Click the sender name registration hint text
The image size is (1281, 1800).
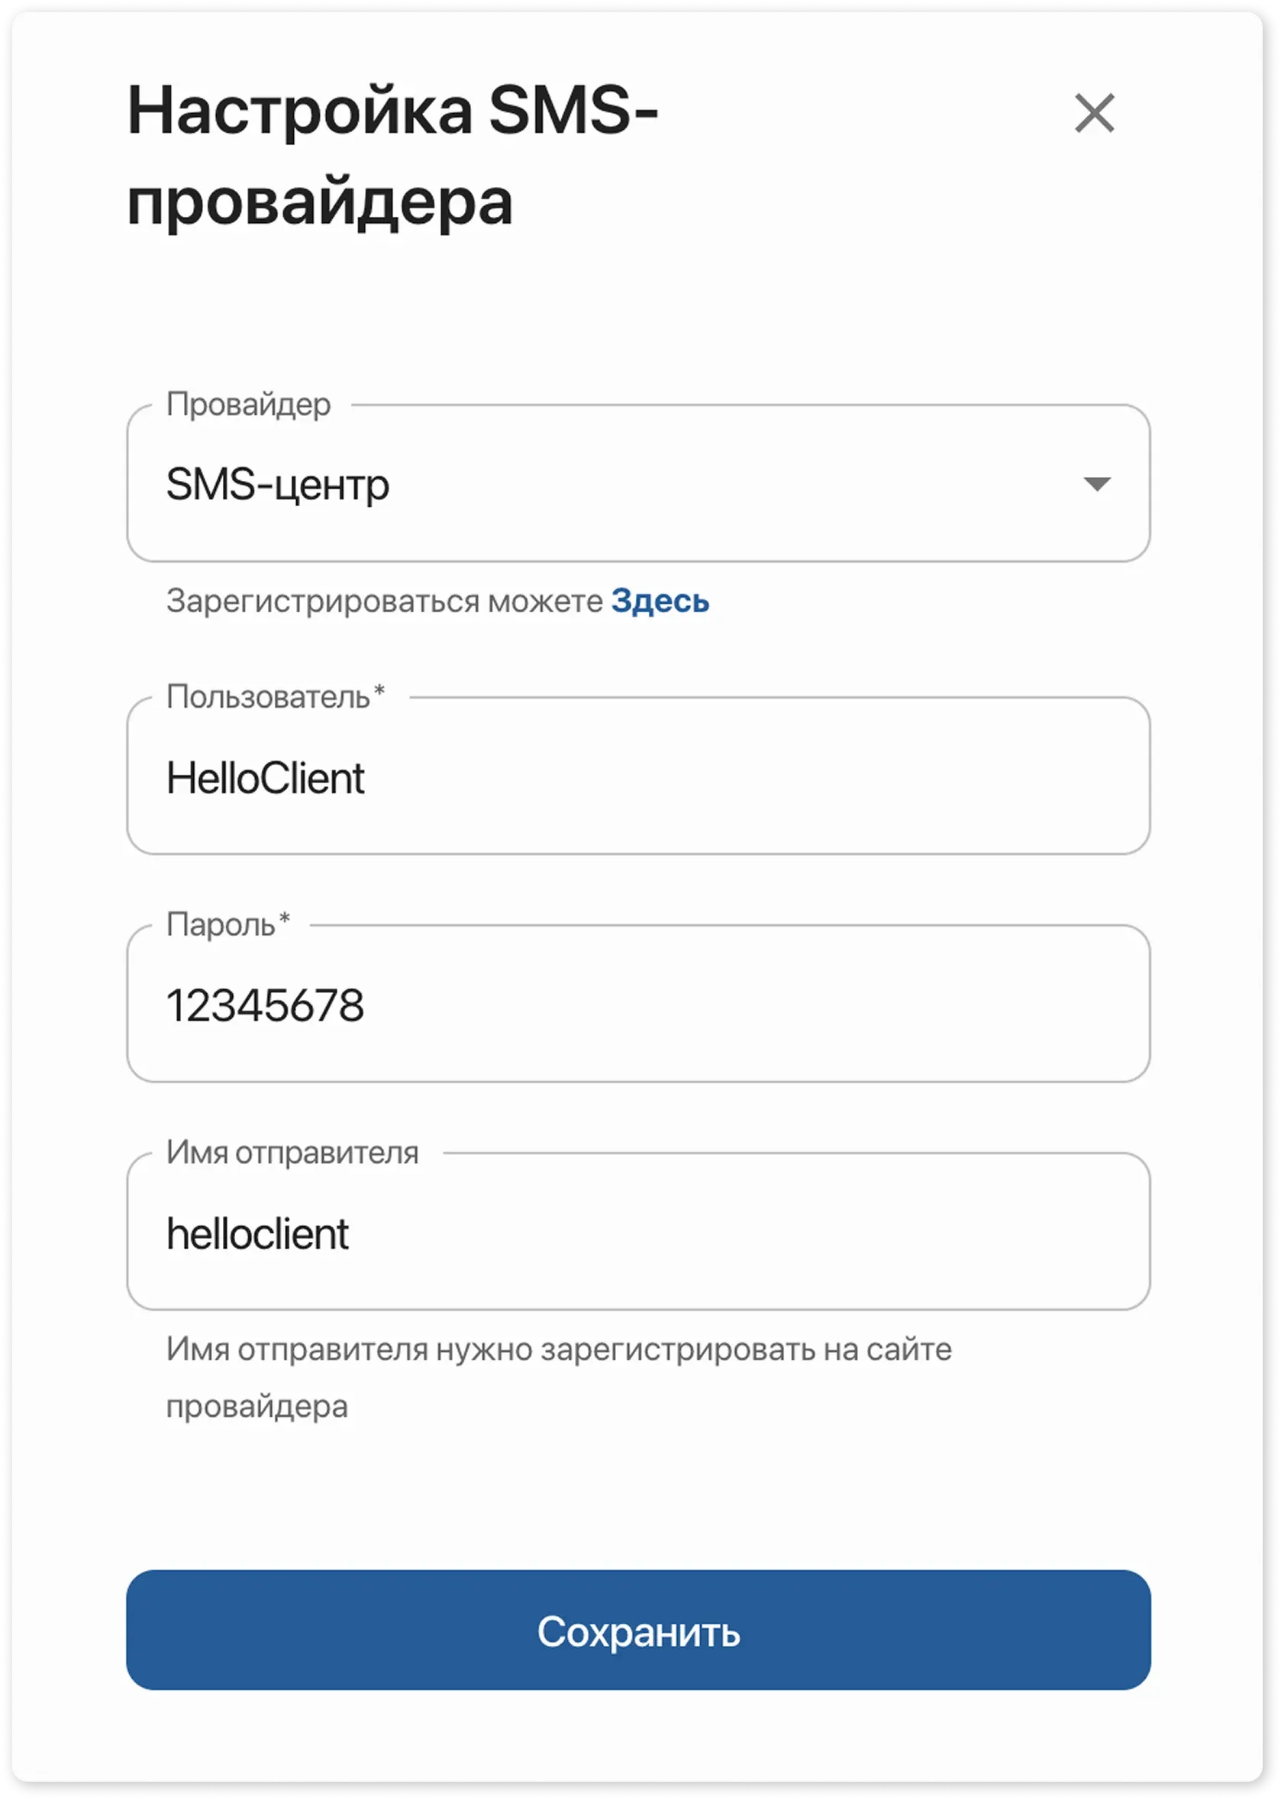coord(558,1350)
